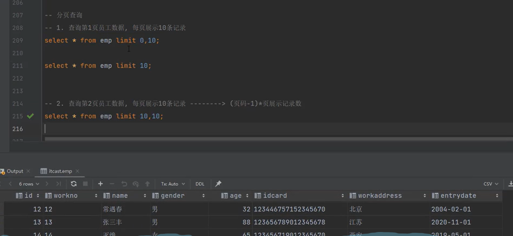Add a new row with plus icon
Viewport: 513px width, 236px height.
[101, 184]
